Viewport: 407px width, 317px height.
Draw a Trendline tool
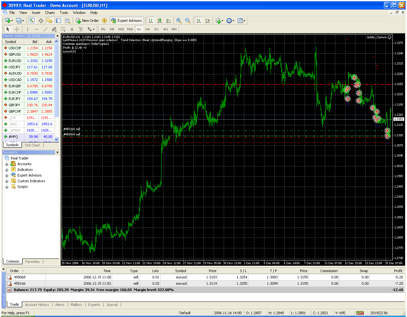coord(45,29)
